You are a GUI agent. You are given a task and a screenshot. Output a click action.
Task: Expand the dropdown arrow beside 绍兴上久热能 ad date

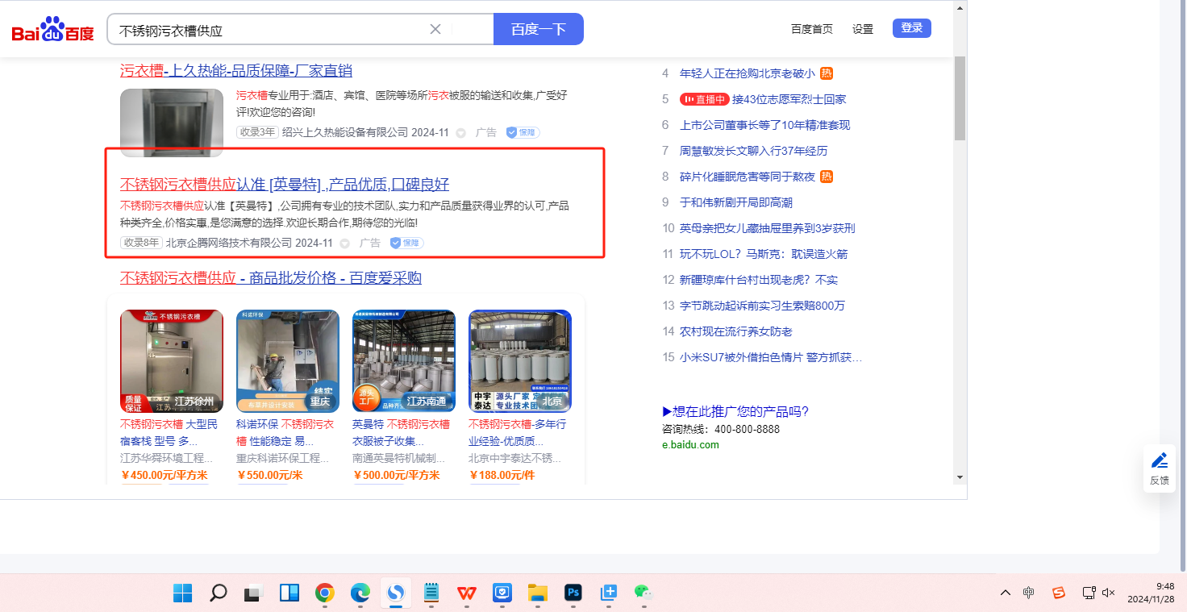(460, 132)
